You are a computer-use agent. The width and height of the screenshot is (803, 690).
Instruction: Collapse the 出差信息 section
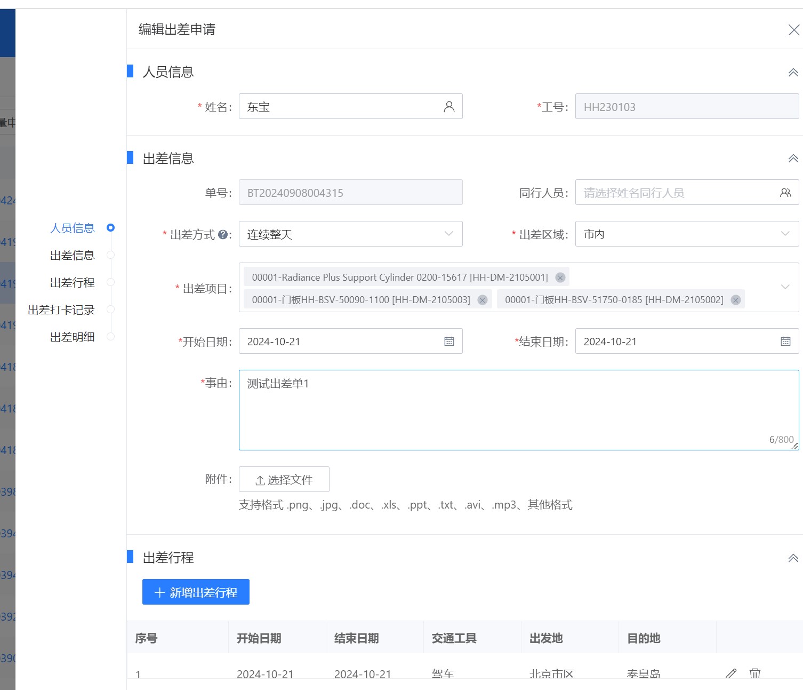(x=792, y=158)
